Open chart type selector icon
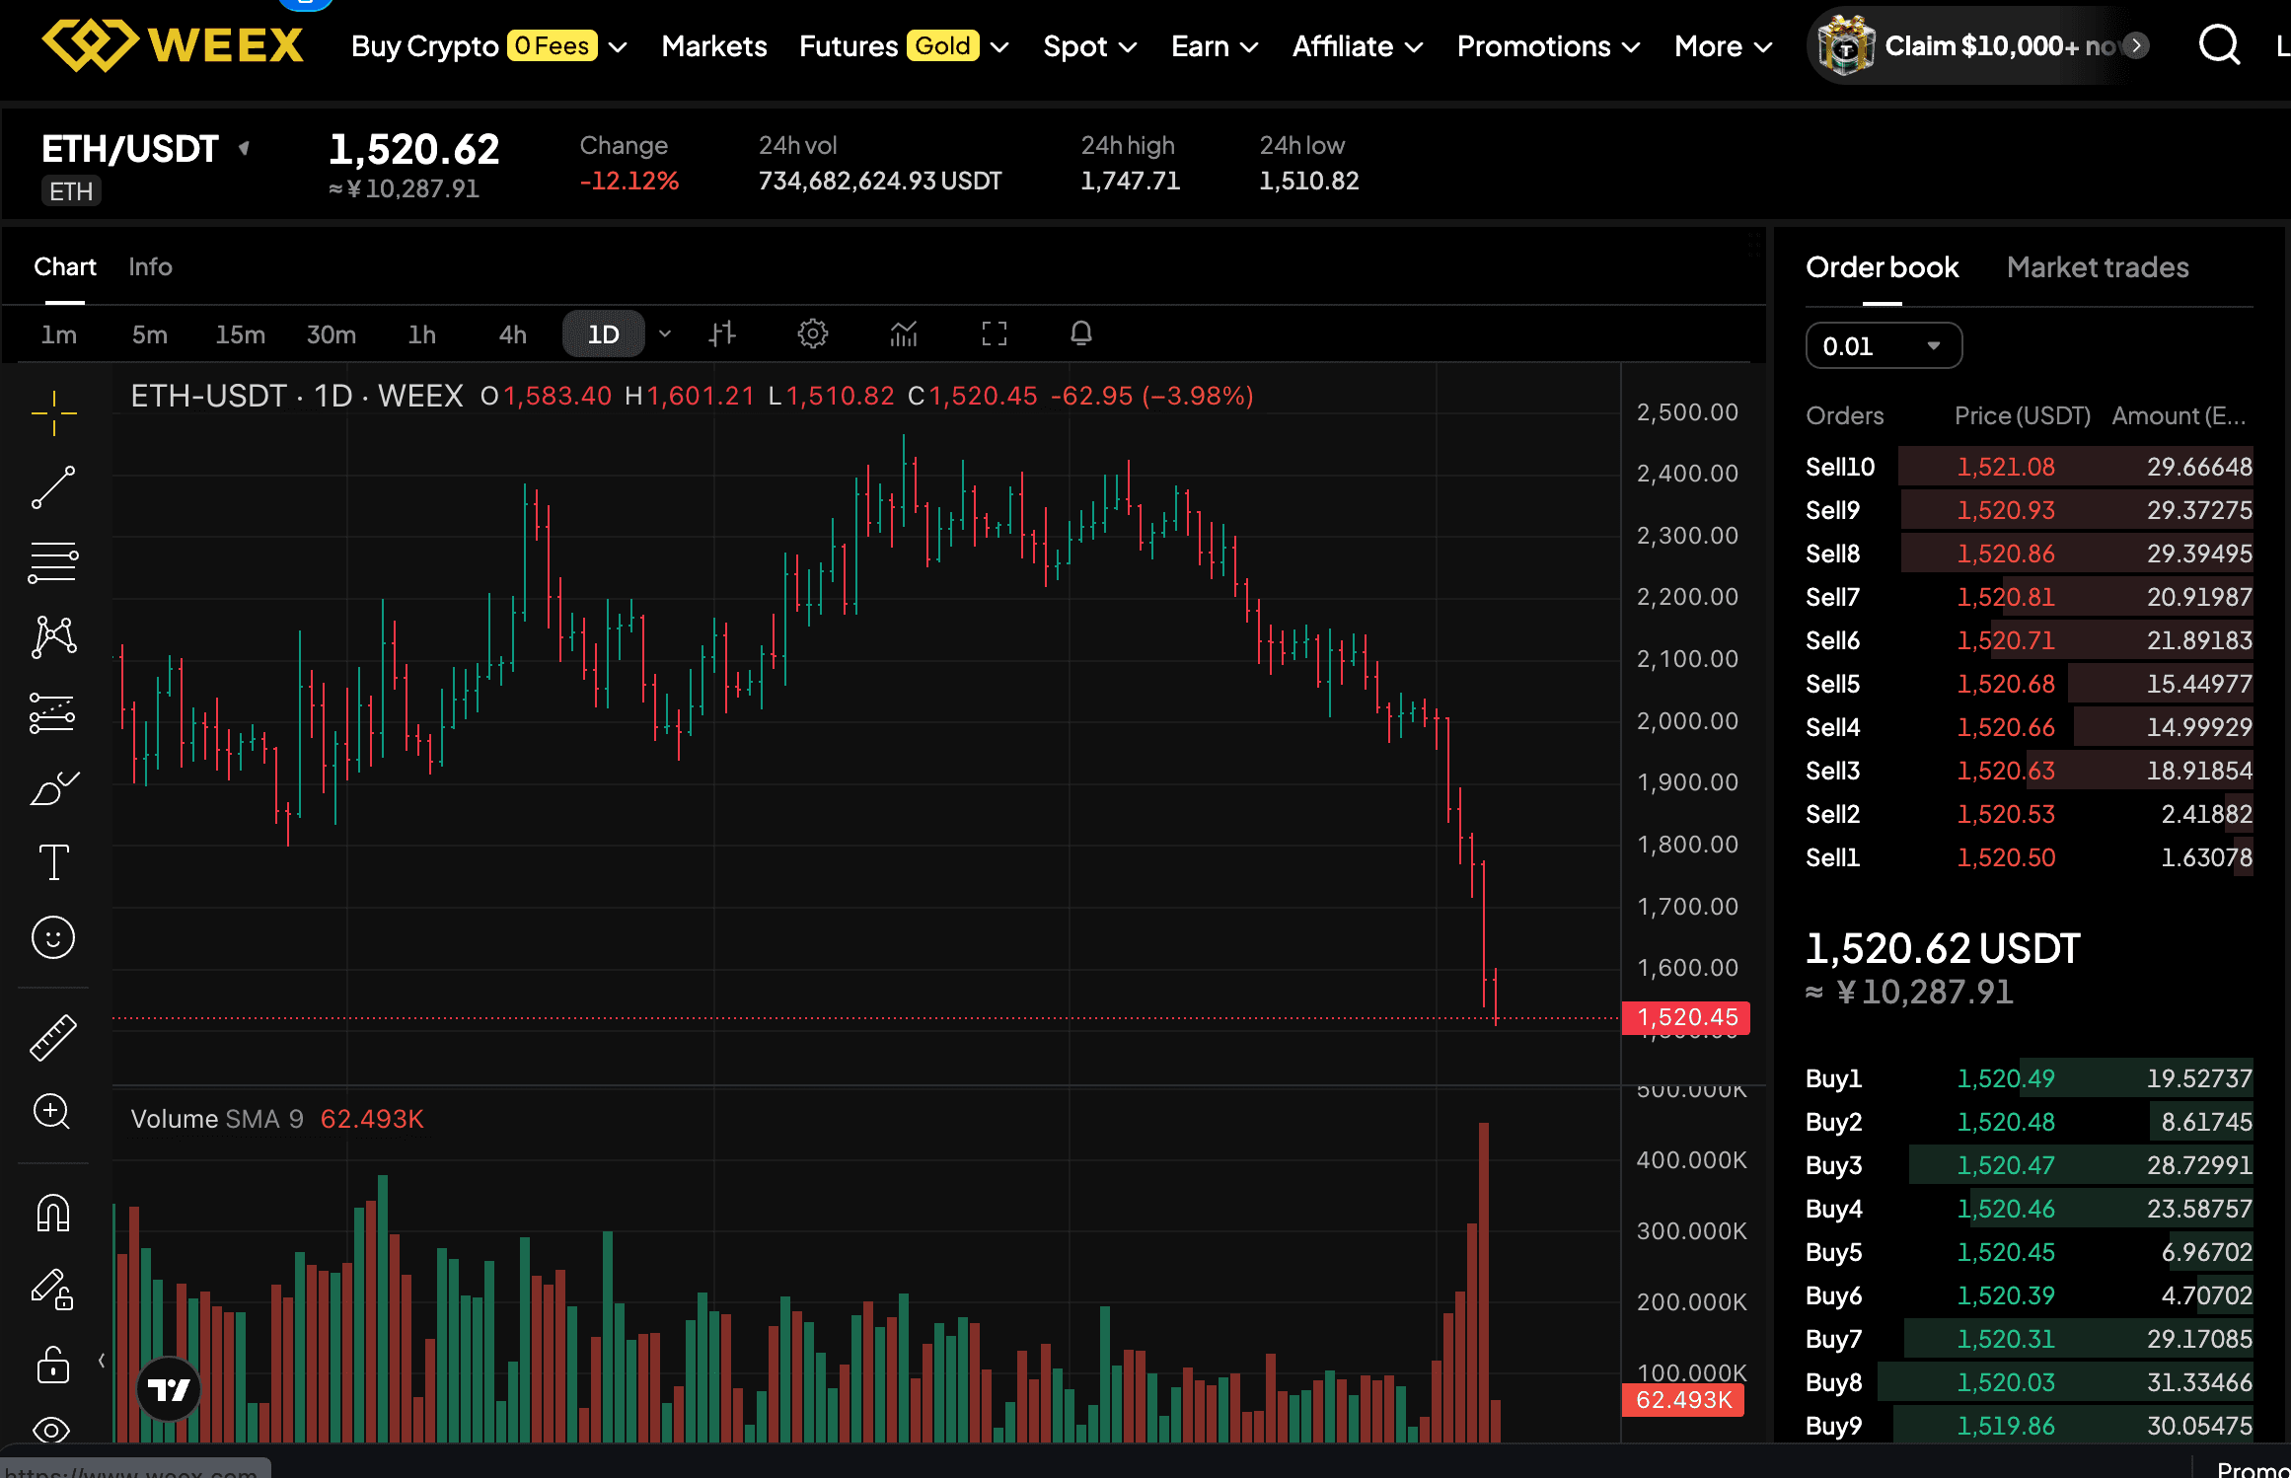The height and width of the screenshot is (1478, 2291). [722, 333]
